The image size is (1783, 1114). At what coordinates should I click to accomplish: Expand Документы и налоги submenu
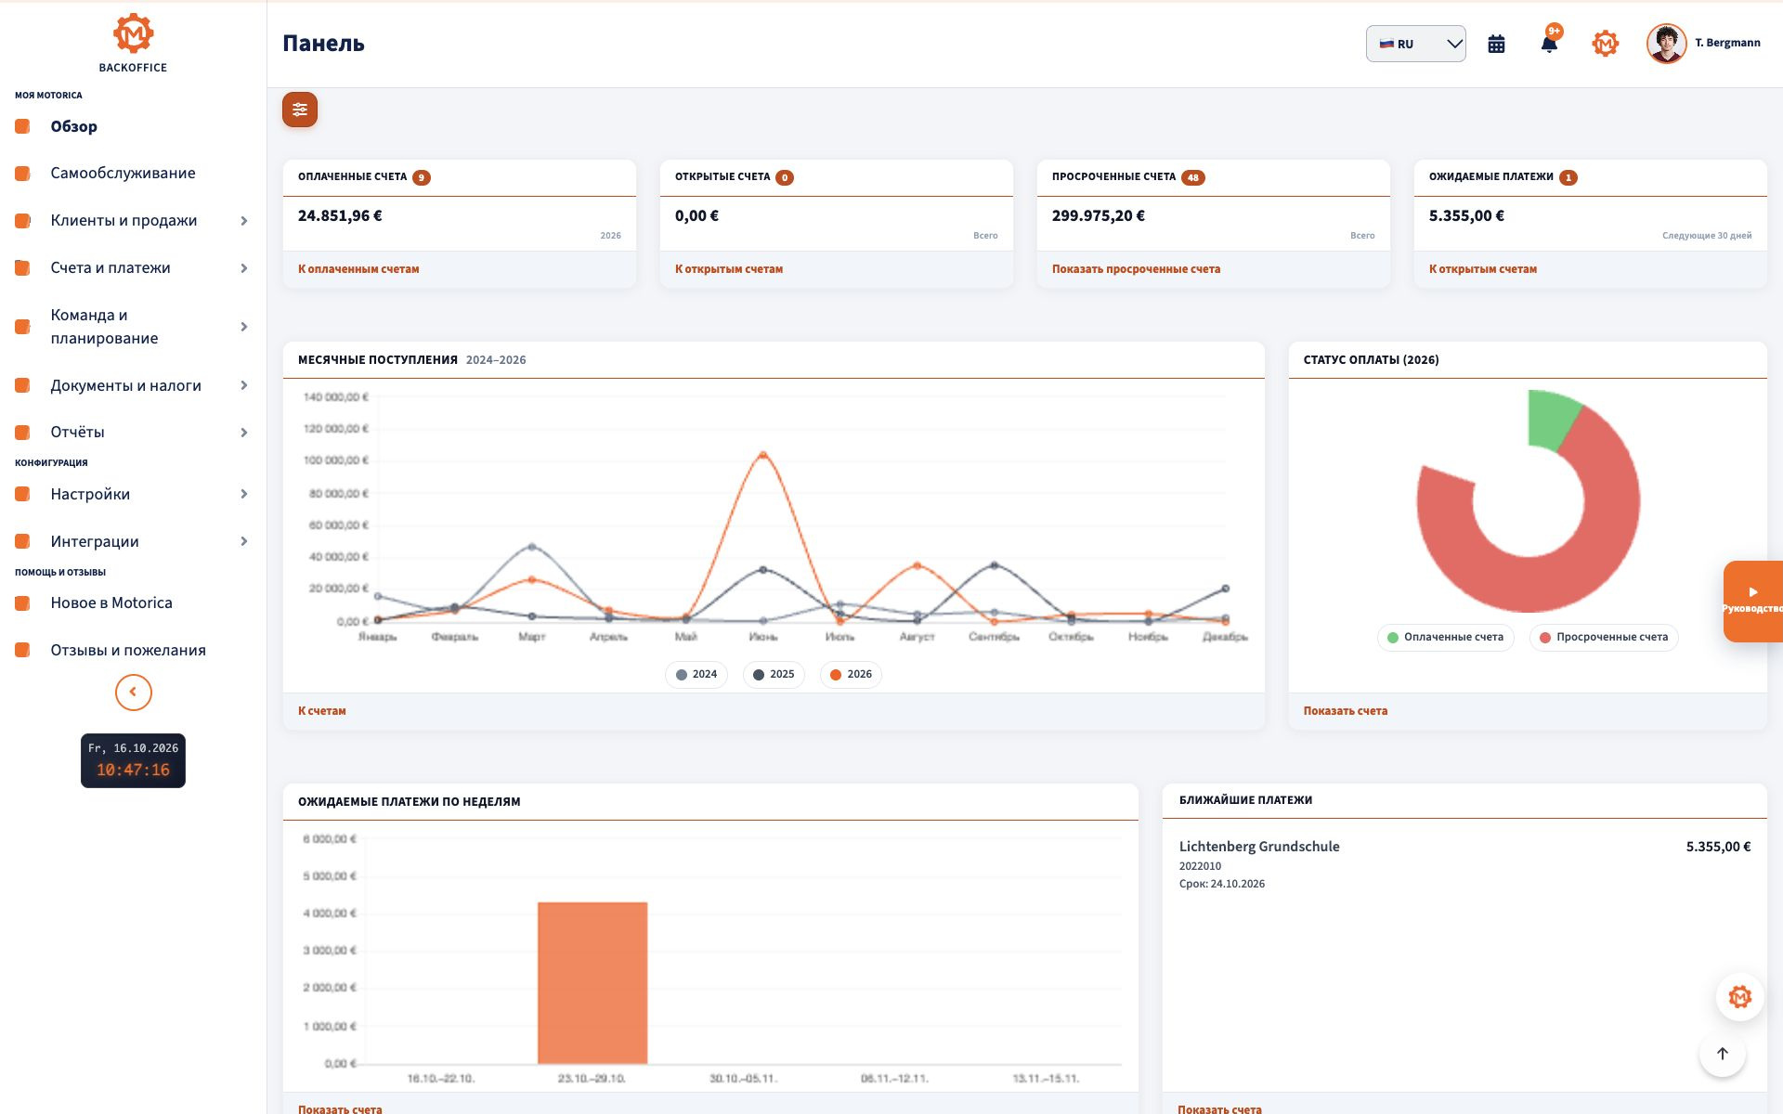point(243,385)
